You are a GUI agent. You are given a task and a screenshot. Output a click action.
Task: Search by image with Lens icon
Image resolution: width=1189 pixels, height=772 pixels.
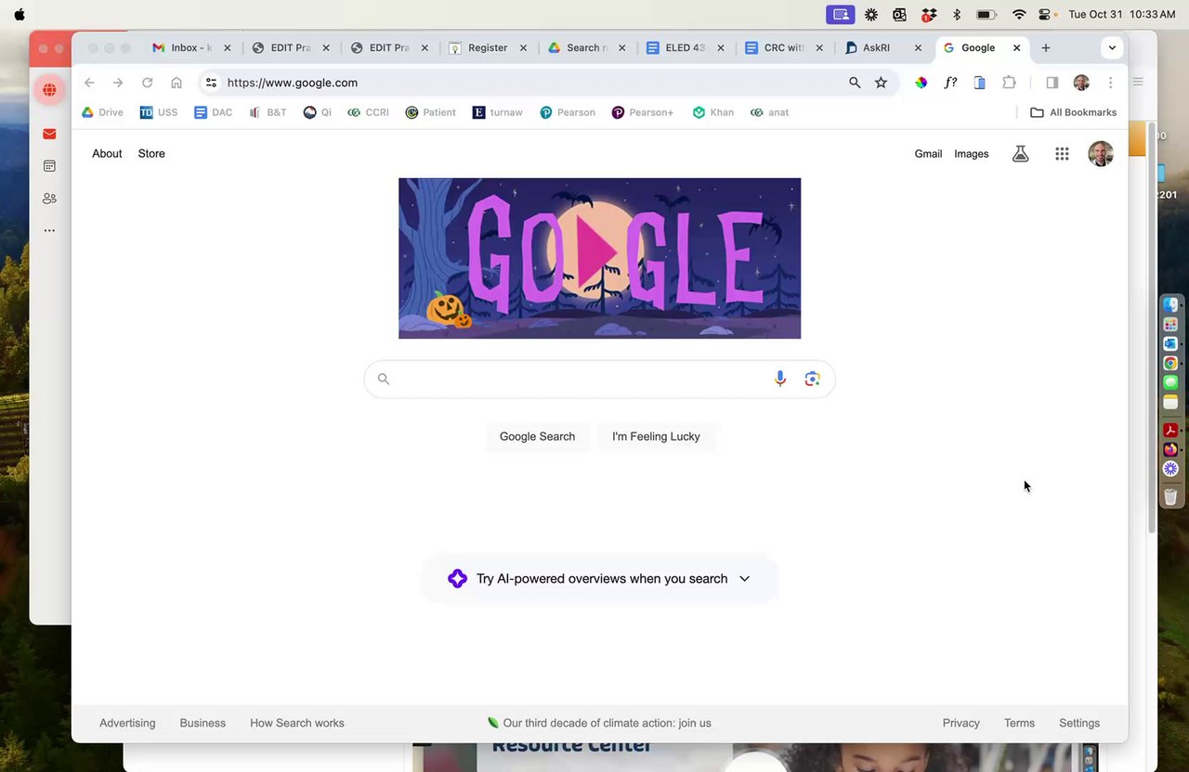(x=813, y=379)
